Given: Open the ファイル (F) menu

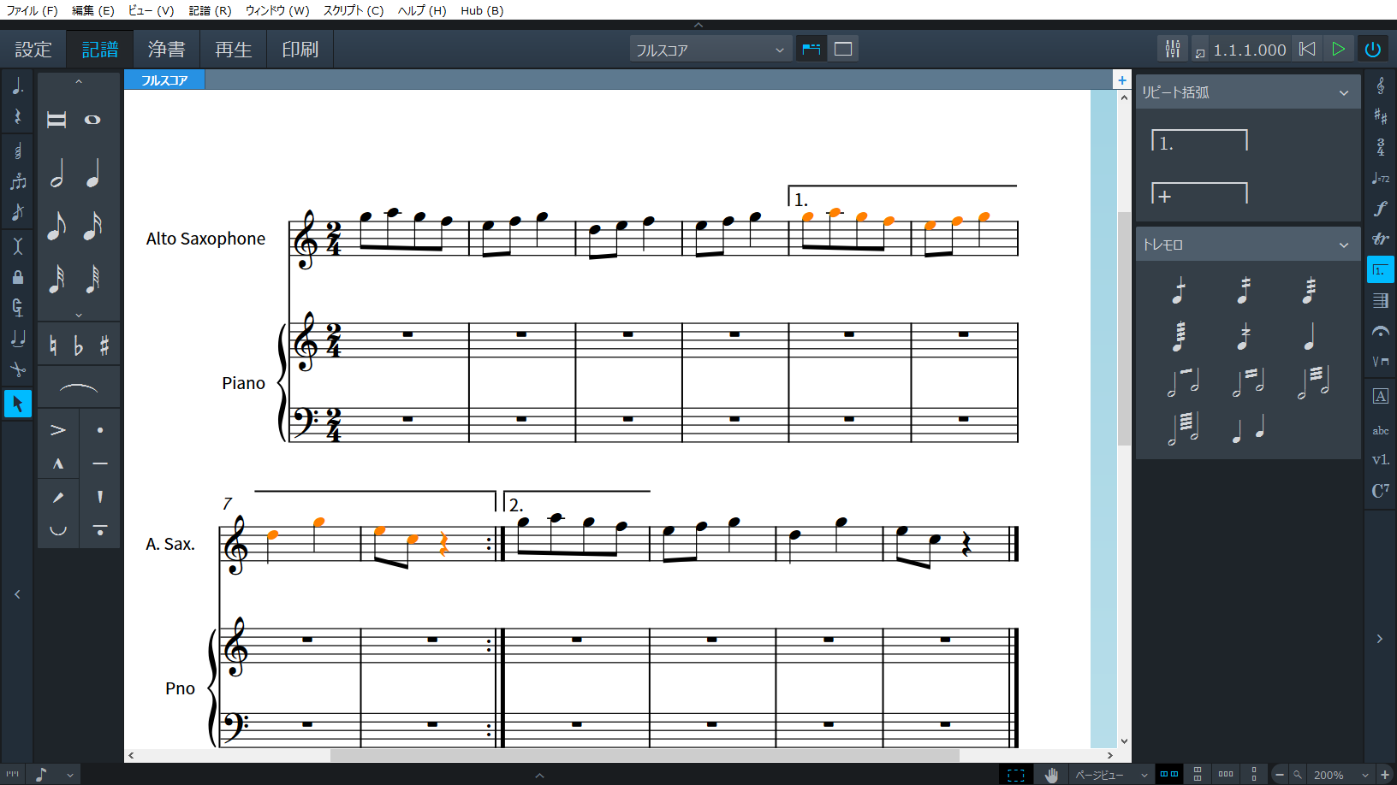Looking at the screenshot, I should [x=32, y=10].
